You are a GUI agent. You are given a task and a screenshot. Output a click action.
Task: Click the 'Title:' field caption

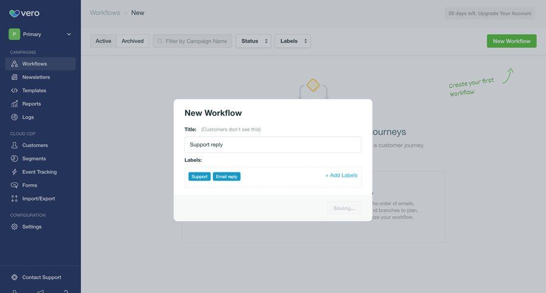point(190,130)
